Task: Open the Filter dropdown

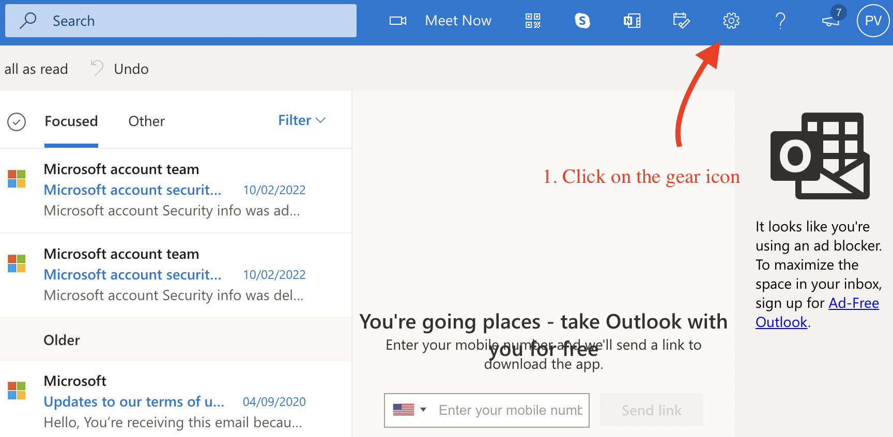Action: tap(302, 120)
